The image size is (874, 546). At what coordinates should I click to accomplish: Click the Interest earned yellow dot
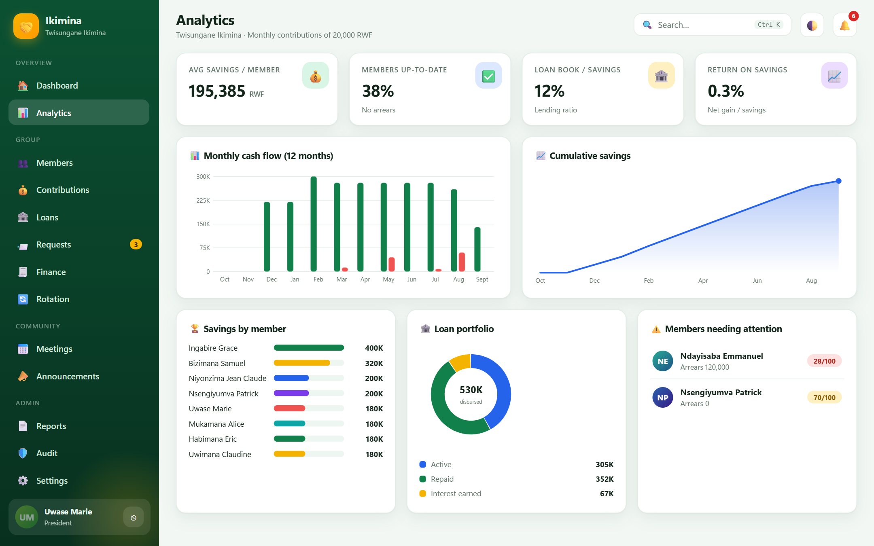click(x=423, y=493)
